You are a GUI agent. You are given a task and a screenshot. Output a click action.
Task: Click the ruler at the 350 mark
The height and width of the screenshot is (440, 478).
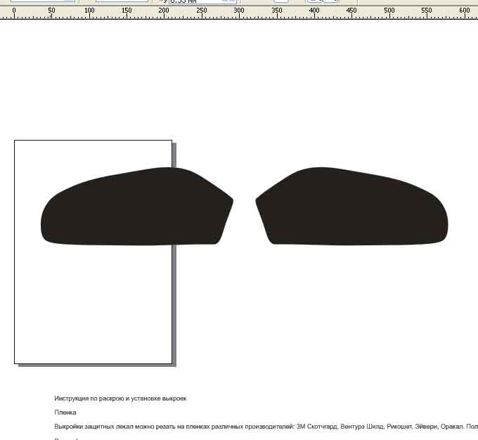tap(277, 11)
